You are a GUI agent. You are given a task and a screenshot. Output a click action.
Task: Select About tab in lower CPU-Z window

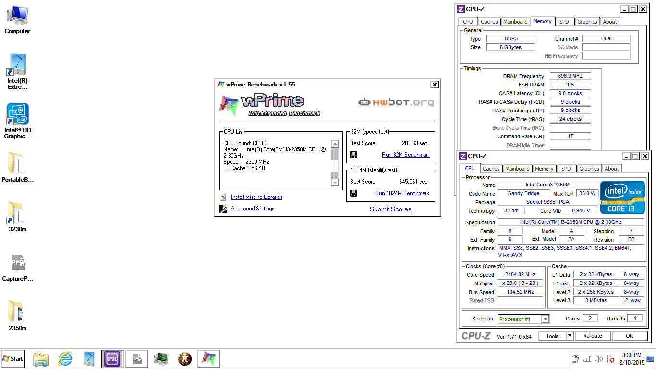pos(612,169)
